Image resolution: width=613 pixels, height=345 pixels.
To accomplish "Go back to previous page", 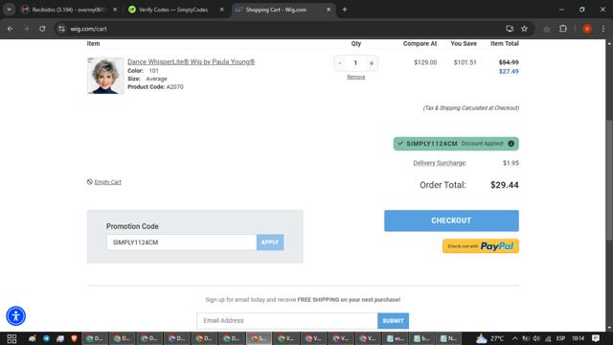I will pyautogui.click(x=11, y=29).
